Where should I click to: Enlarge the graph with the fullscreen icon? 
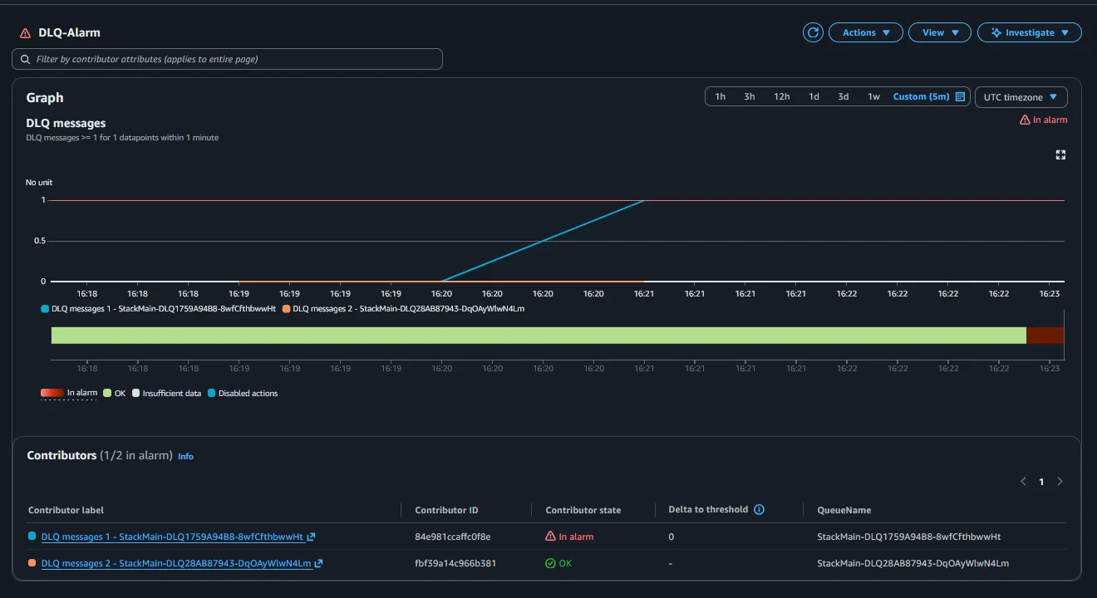click(x=1060, y=155)
